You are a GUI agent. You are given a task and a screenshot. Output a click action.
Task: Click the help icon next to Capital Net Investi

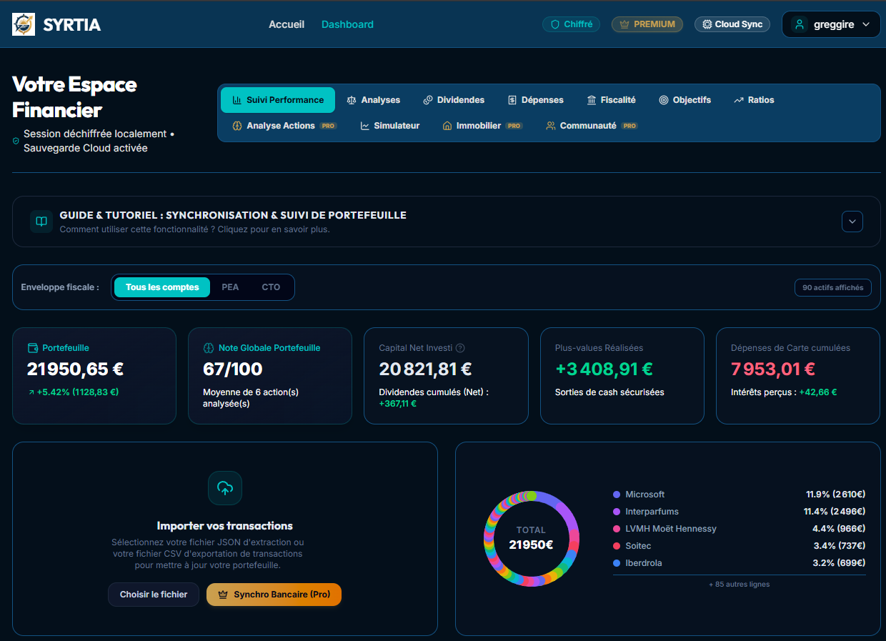point(460,348)
